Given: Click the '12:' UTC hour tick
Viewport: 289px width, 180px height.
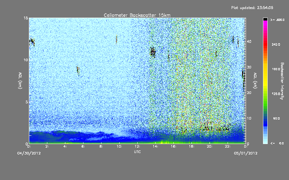Looking at the screenshot, I should 137,147.
